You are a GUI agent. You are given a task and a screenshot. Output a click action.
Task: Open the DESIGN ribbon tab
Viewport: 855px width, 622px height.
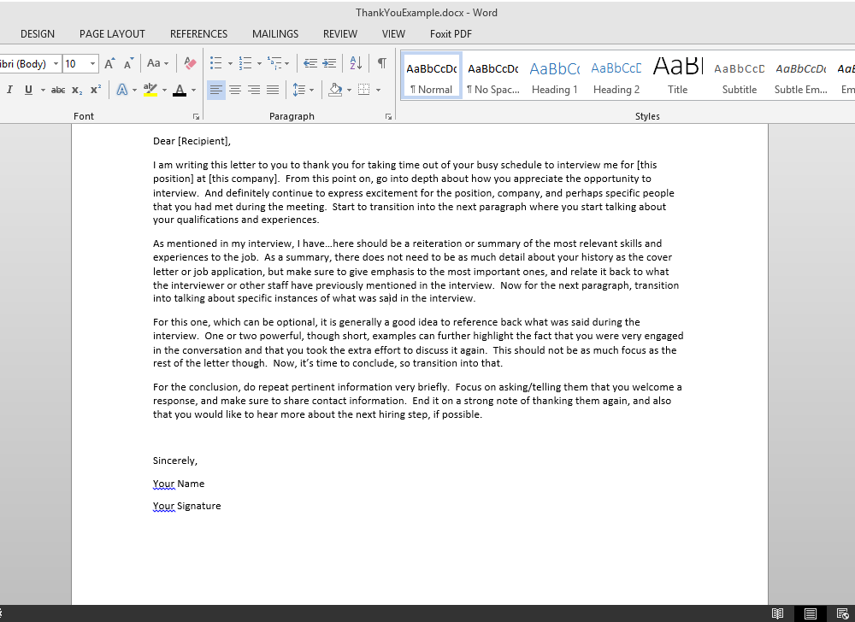(x=38, y=34)
